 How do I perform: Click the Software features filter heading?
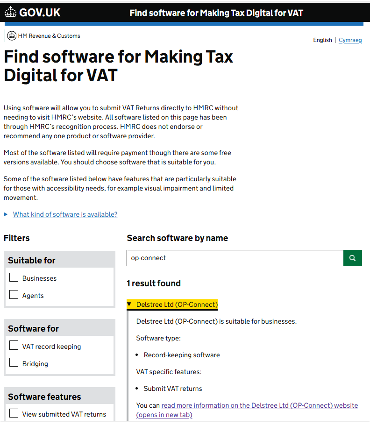coord(44,397)
